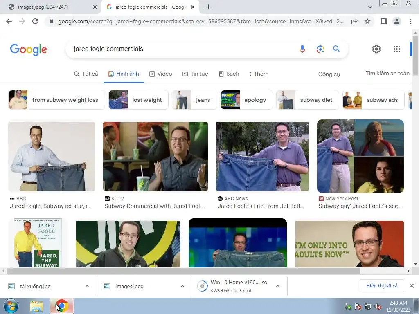The image size is (419, 314).
Task: Click the browser forward arrow
Action: click(x=22, y=21)
